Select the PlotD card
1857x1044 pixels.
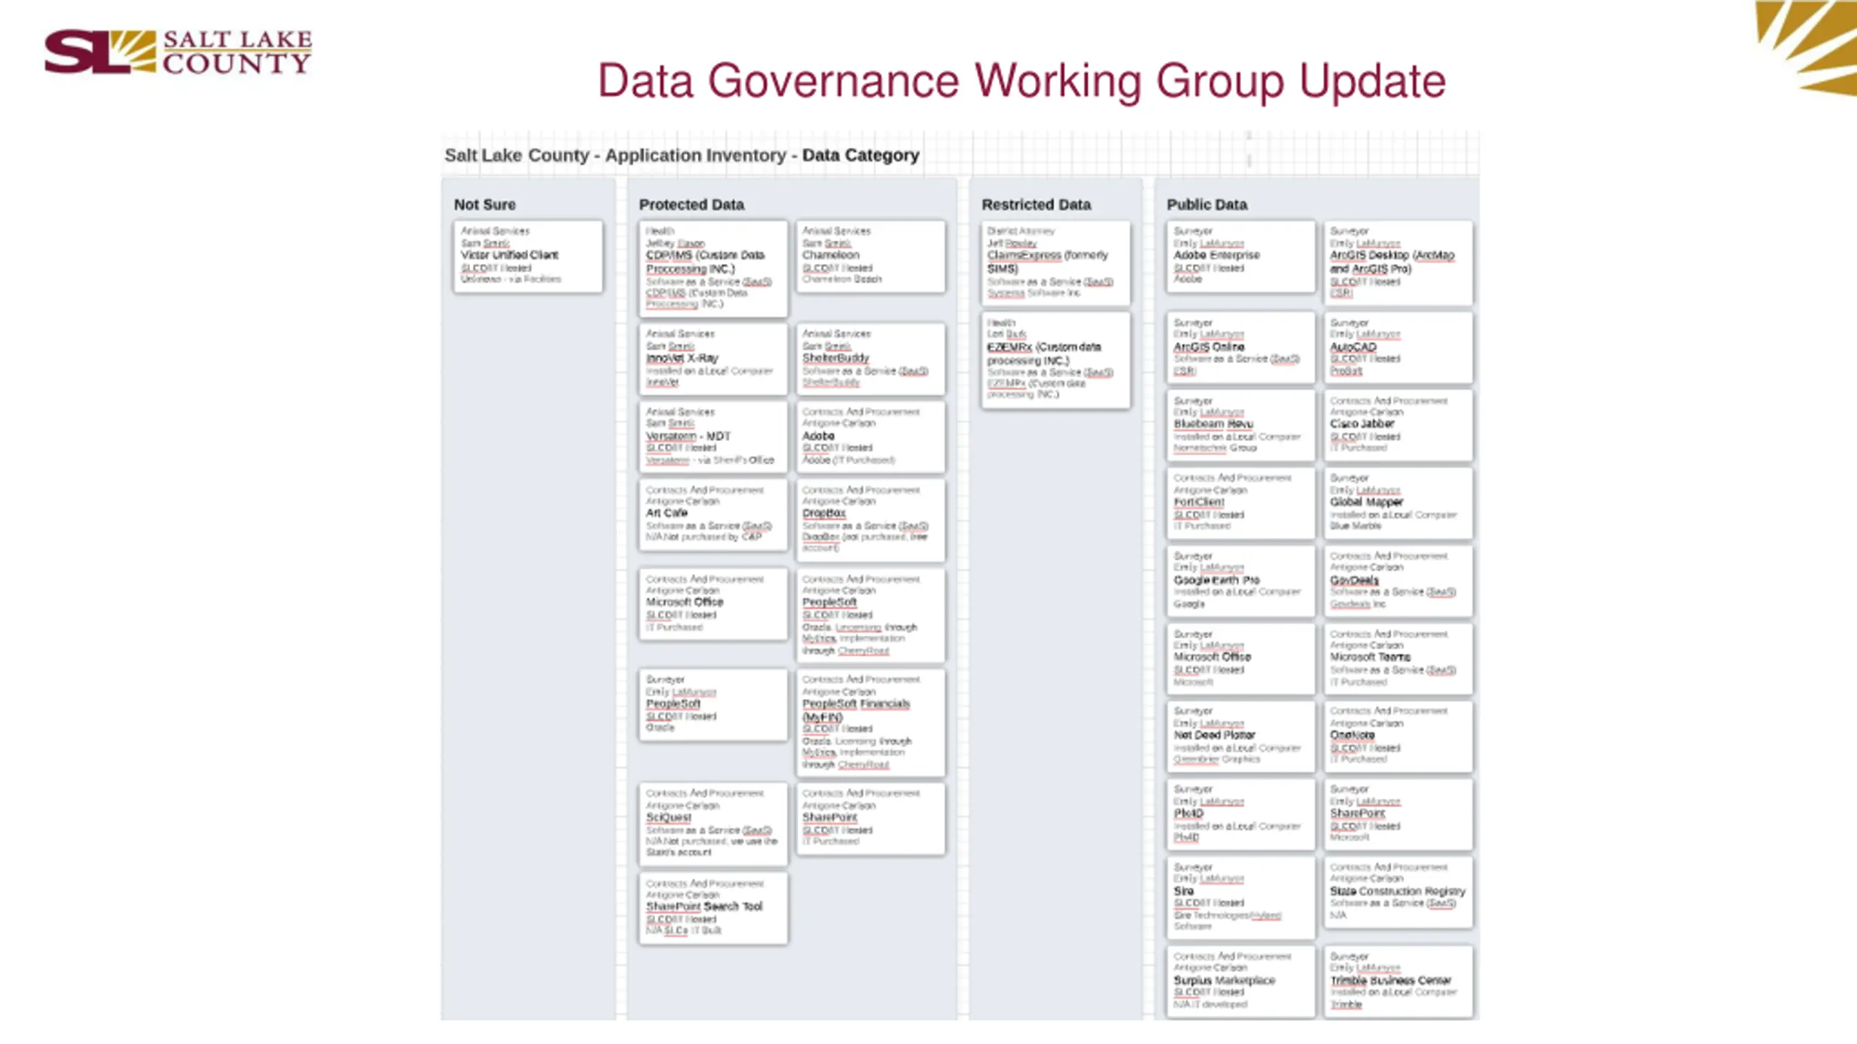pos(1241,815)
